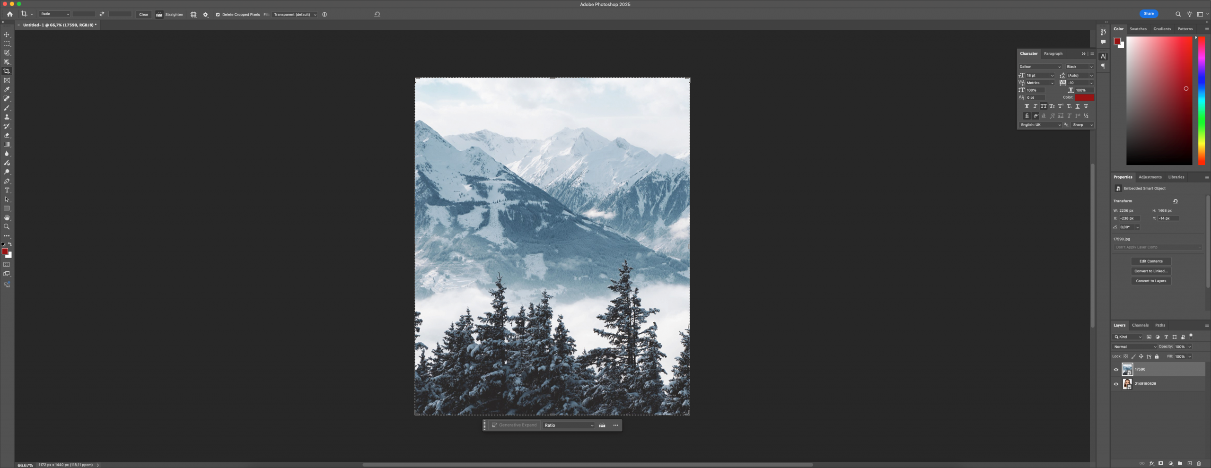Select the Horizontal Type tool
The image size is (1211, 468).
pos(7,190)
